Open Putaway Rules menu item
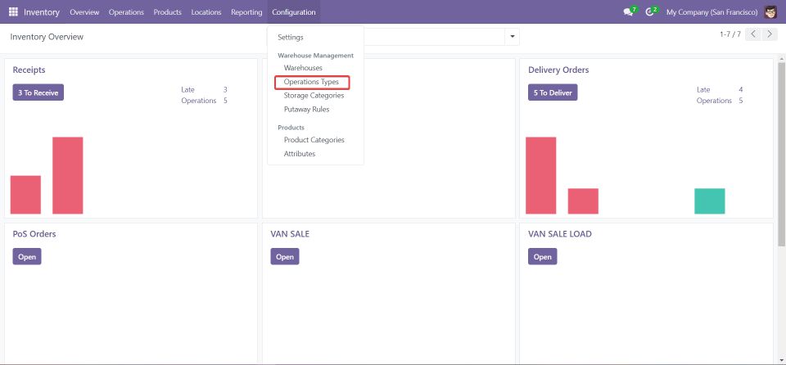786x365 pixels. [306, 110]
